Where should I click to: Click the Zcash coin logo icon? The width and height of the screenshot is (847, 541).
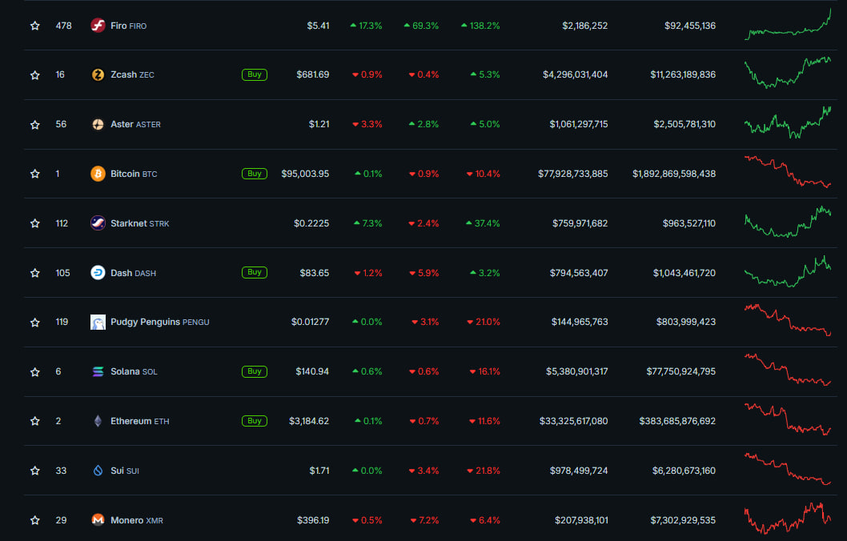click(98, 74)
